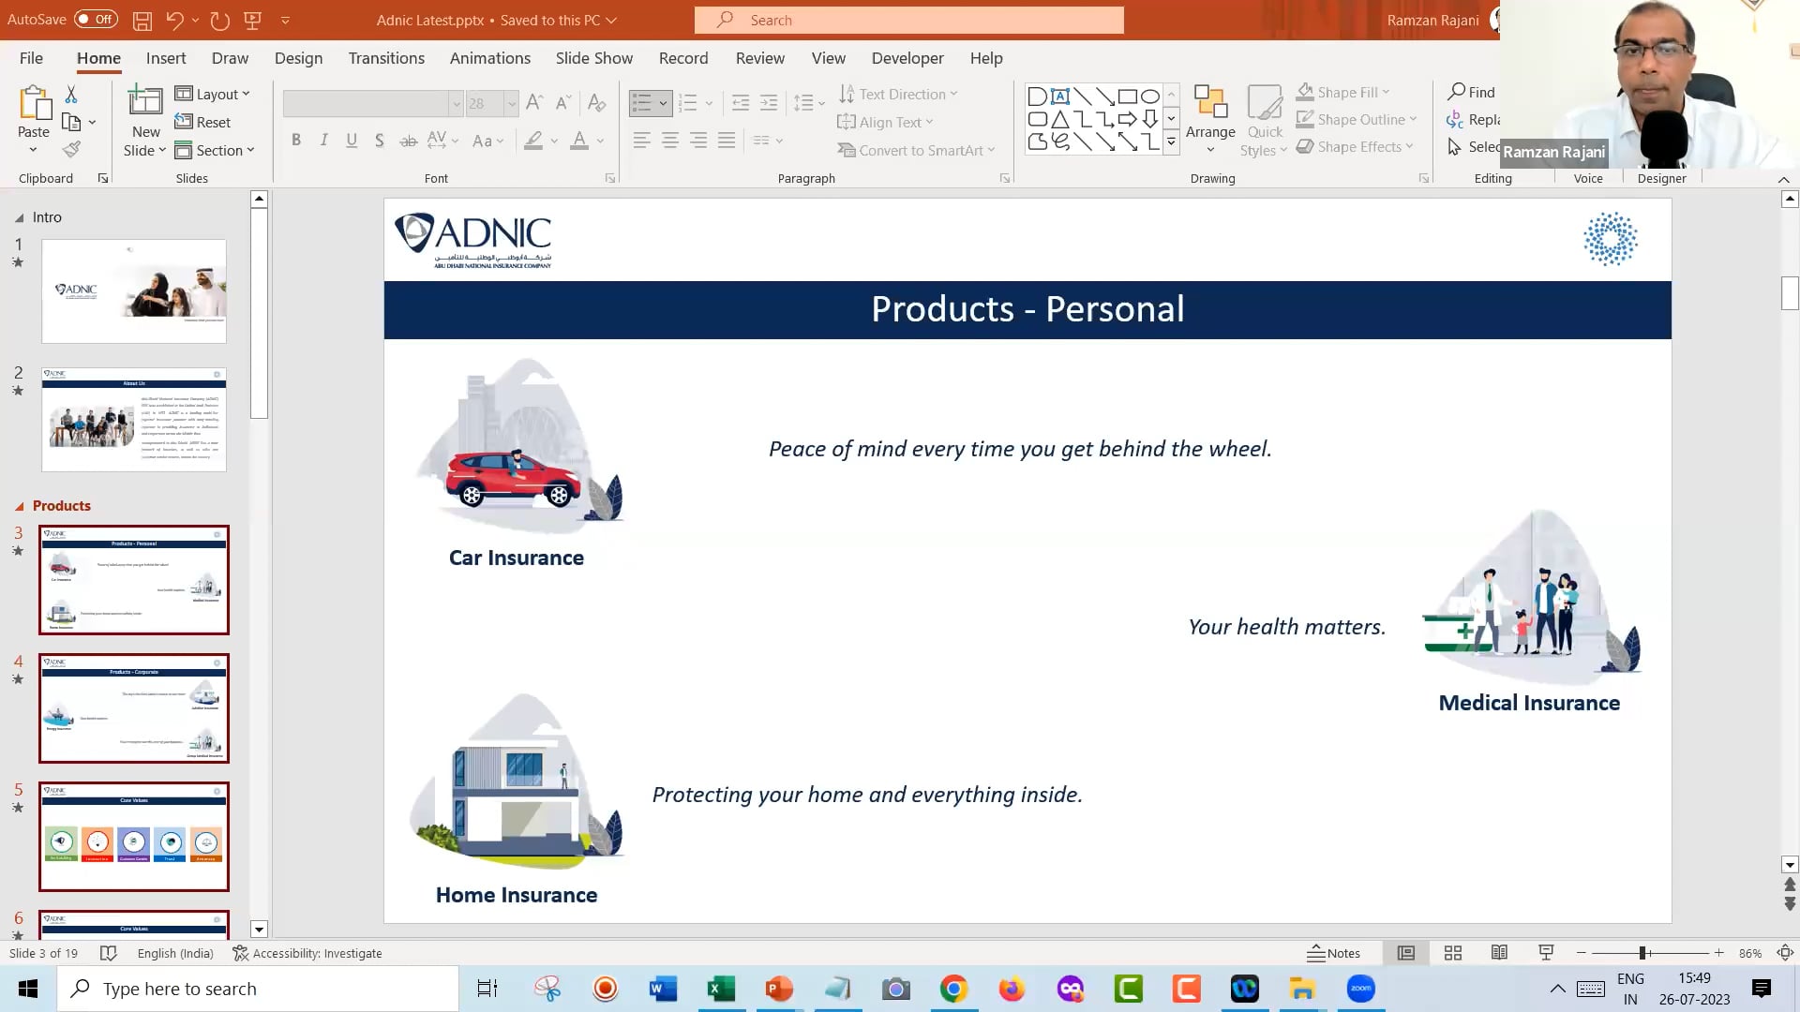Switch to Normal view in status bar
The width and height of the screenshot is (1800, 1012).
pyautogui.click(x=1406, y=953)
